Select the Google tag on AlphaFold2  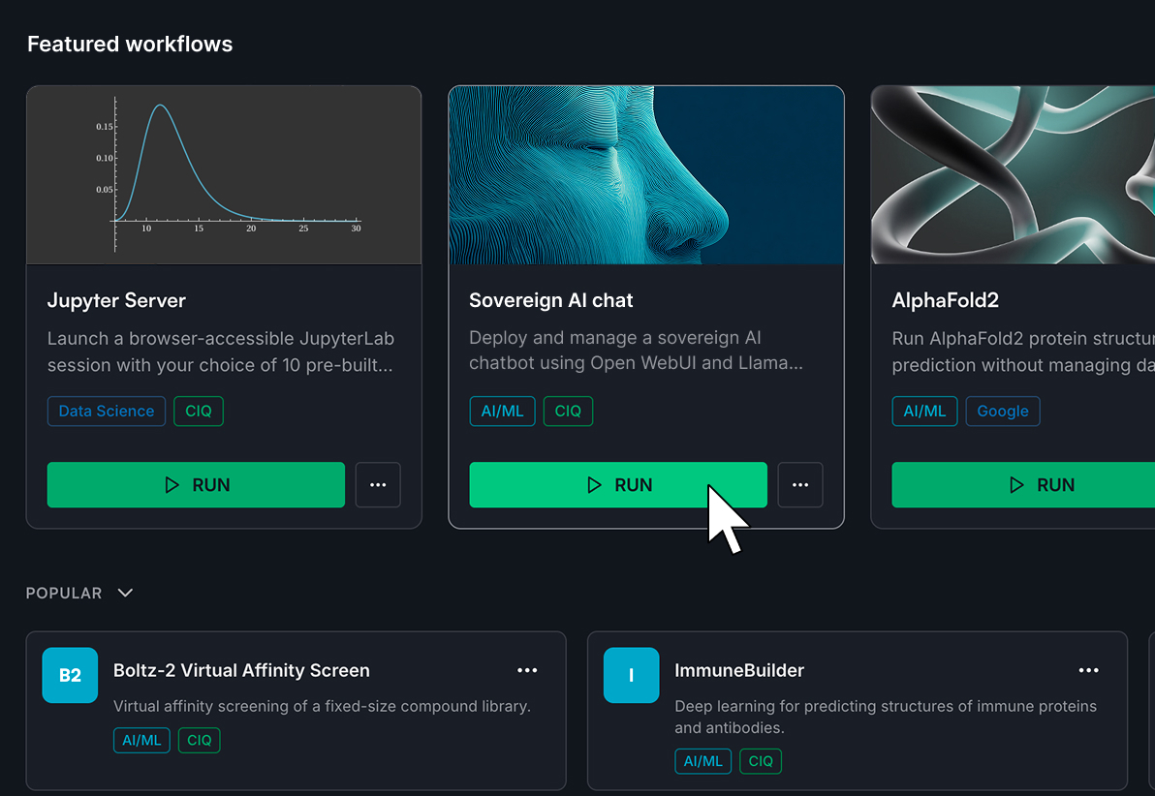click(1002, 411)
